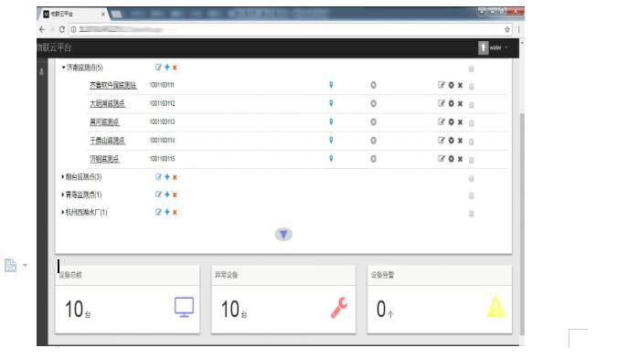Viewport: 628px width, 358px height.
Task: Click the status circle icon in row 1001100115
Action: pos(373,159)
